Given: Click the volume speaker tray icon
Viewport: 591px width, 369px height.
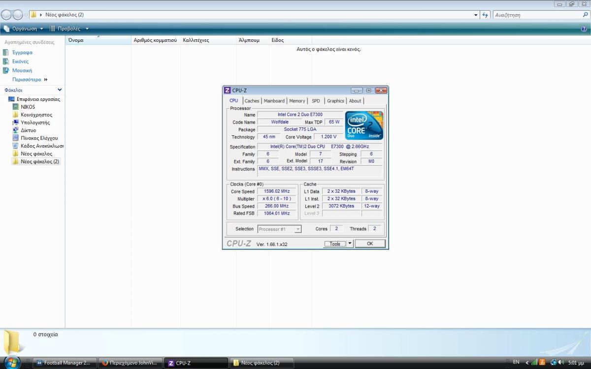Looking at the screenshot, I should [561, 362].
